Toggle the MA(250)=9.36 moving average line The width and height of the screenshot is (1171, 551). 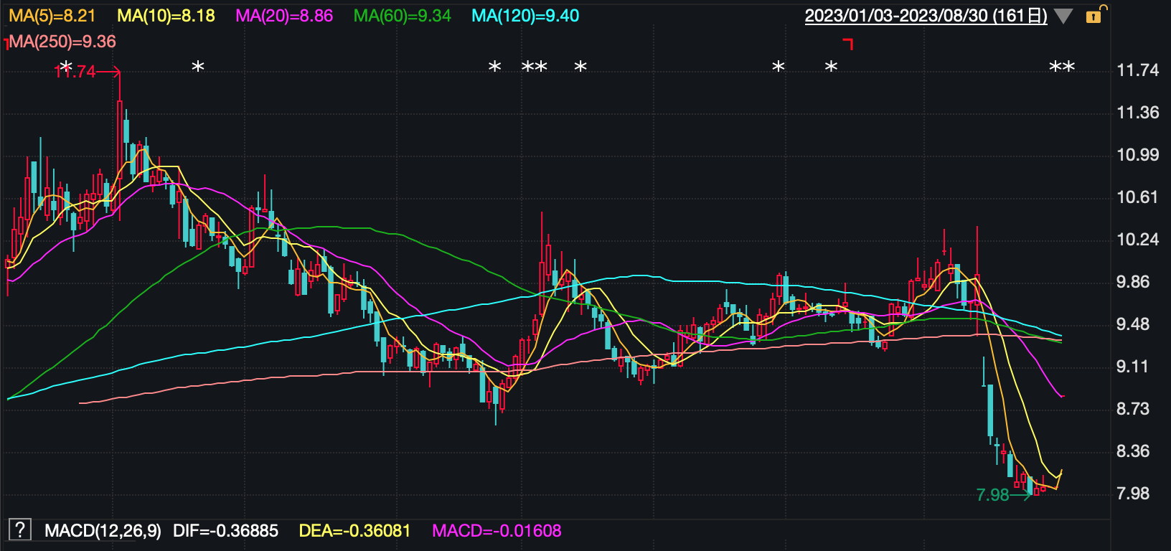(x=62, y=42)
